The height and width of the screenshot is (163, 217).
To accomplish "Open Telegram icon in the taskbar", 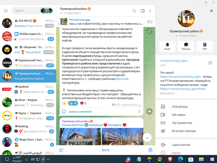I will [128, 160].
